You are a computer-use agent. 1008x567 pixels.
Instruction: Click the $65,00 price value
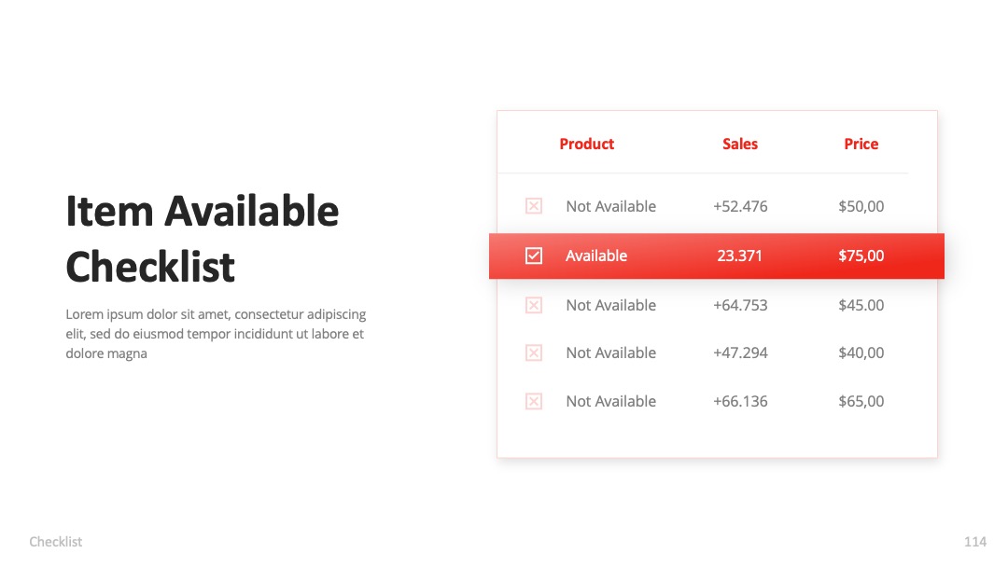(x=861, y=401)
